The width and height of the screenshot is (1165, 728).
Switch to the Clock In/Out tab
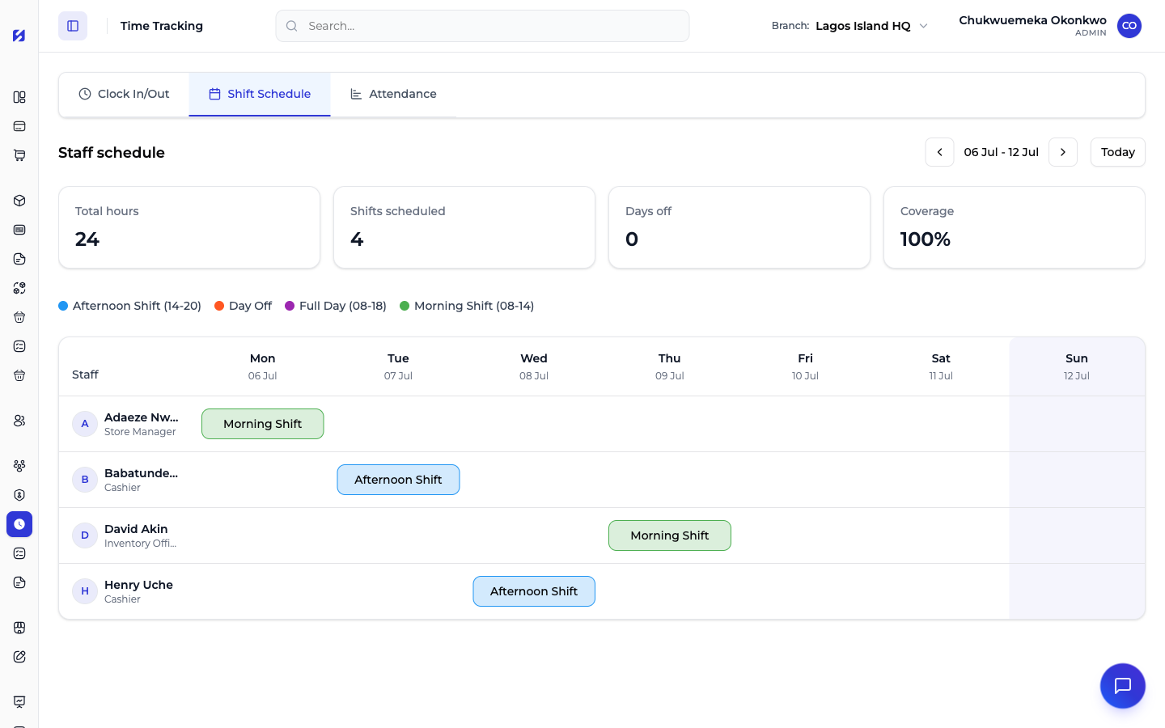(x=124, y=94)
